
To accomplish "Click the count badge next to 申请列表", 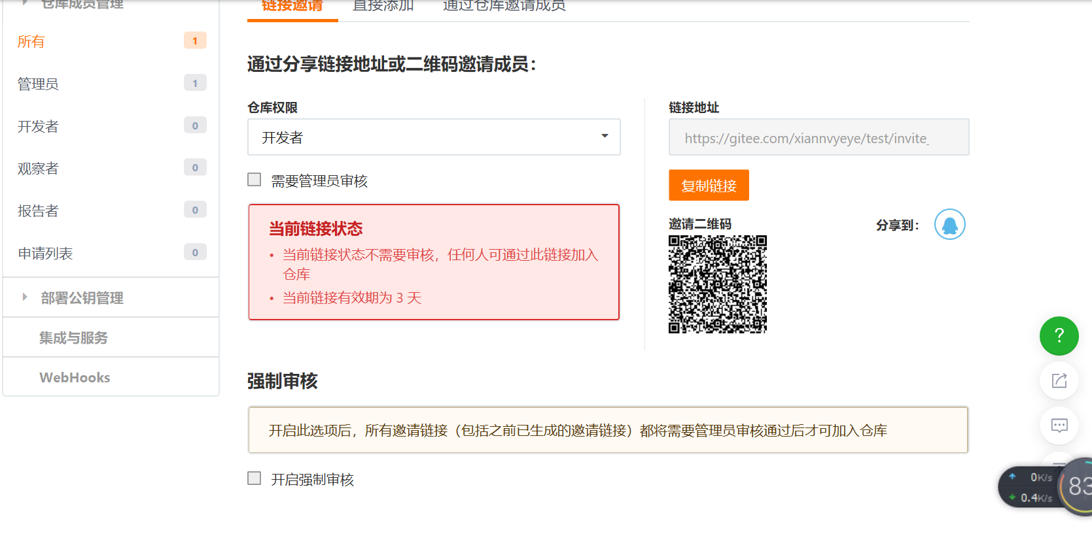I will coord(195,252).
